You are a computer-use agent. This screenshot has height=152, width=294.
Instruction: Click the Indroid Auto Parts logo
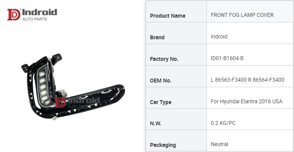[x=32, y=15]
